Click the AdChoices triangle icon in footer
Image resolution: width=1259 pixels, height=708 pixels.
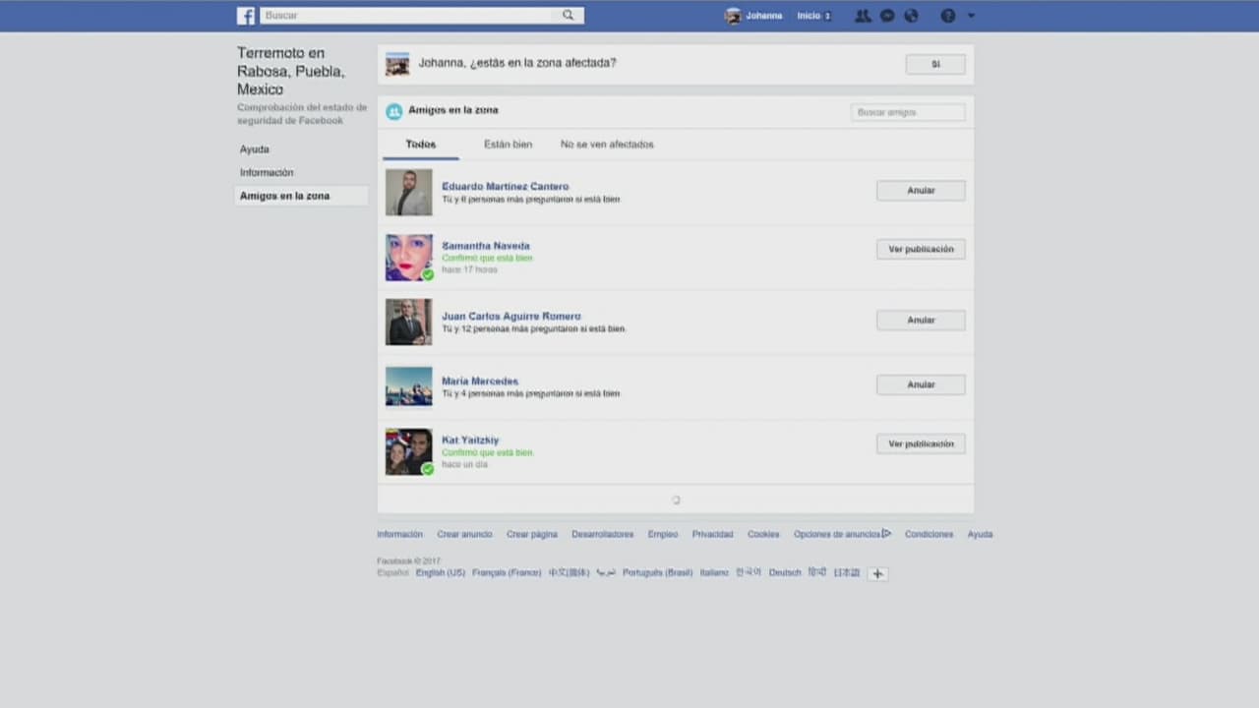(886, 534)
